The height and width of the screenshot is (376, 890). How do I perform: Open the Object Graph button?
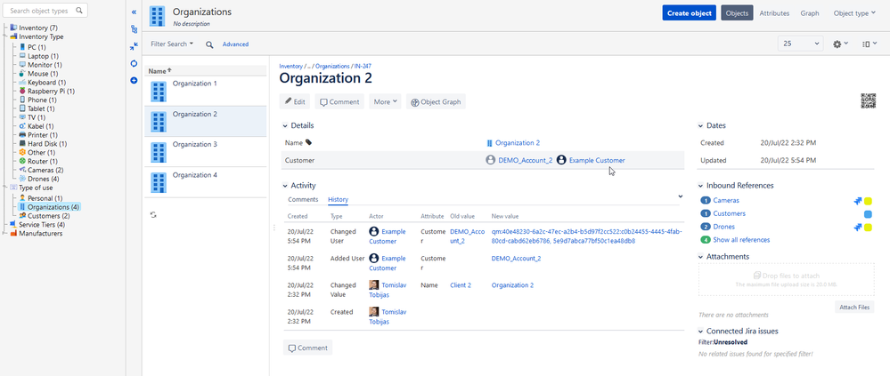click(436, 102)
